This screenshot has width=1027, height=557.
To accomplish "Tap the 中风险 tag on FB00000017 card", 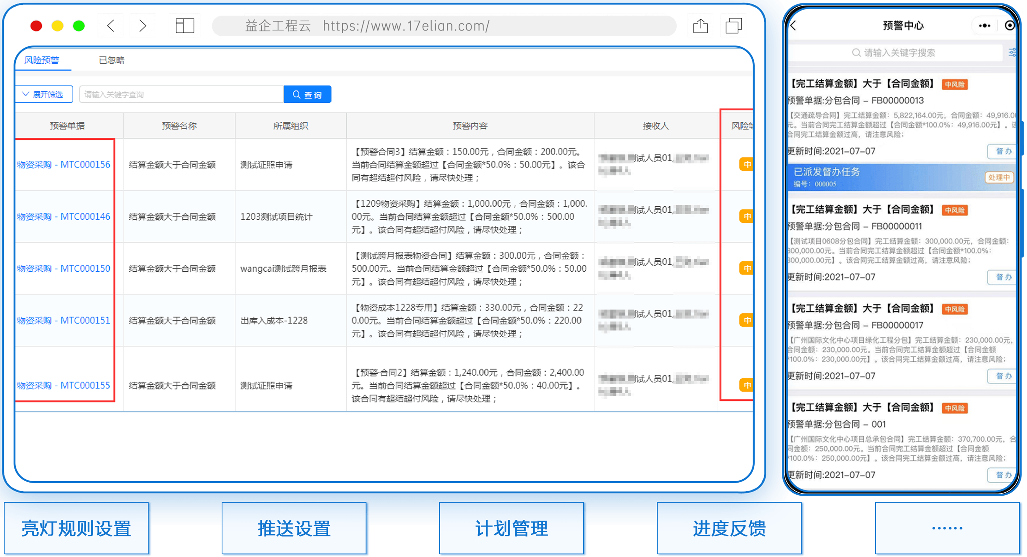I will [x=954, y=309].
